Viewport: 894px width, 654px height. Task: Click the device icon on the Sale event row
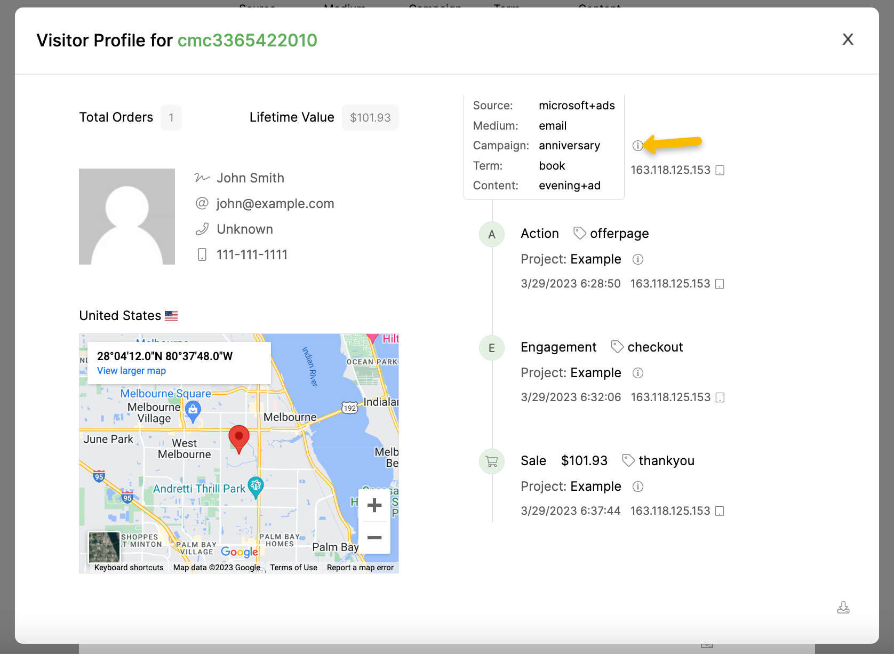tap(720, 511)
